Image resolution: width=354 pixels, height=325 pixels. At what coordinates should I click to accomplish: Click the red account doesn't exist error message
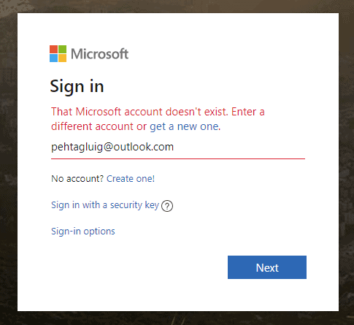pos(158,119)
